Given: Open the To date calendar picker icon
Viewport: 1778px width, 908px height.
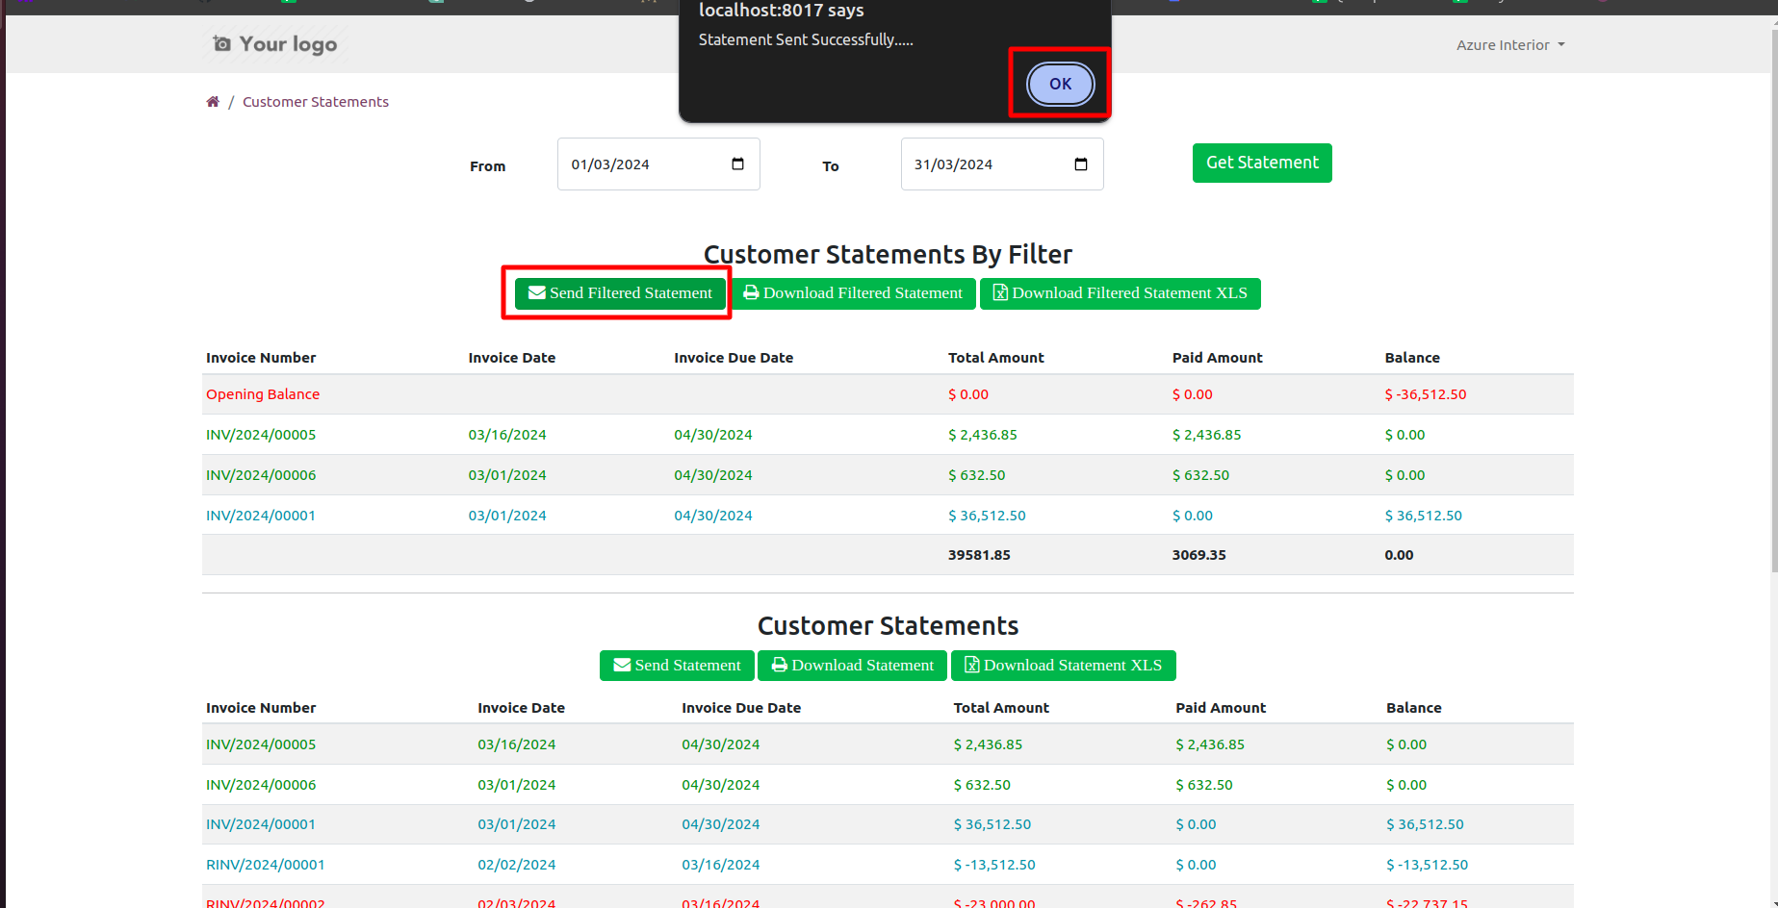Looking at the screenshot, I should (1080, 164).
